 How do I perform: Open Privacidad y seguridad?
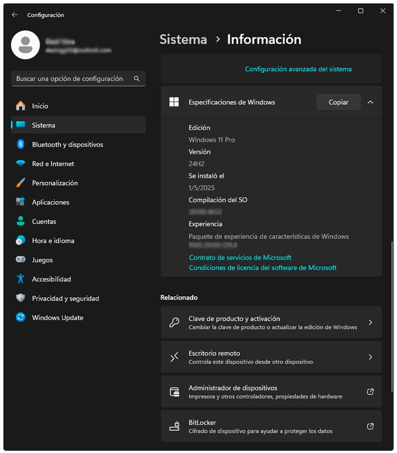(x=78, y=298)
